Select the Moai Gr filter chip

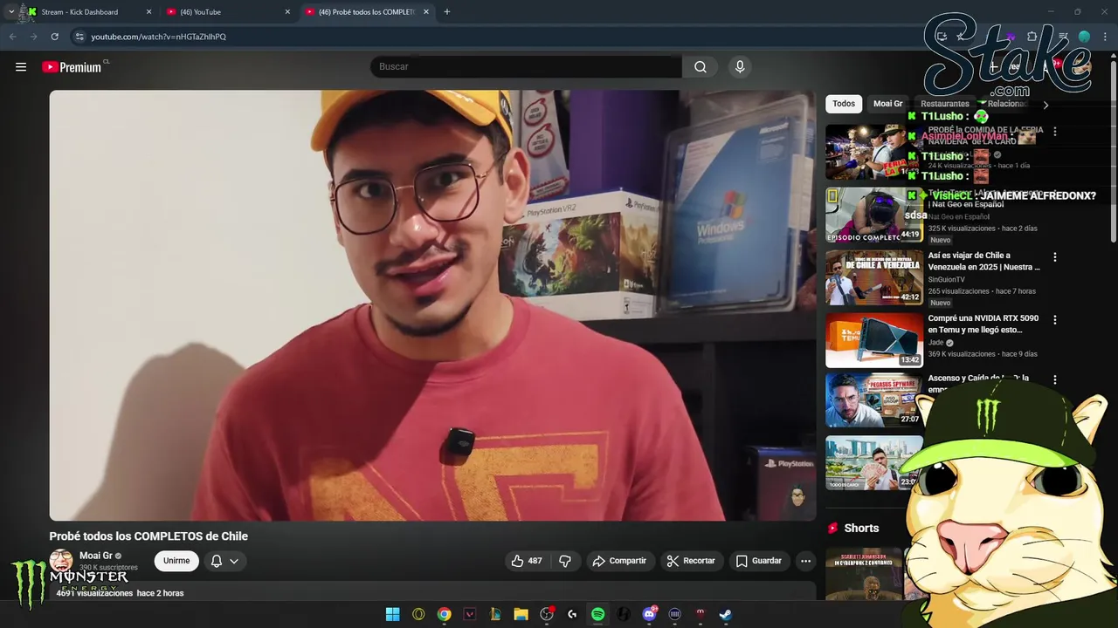887,104
